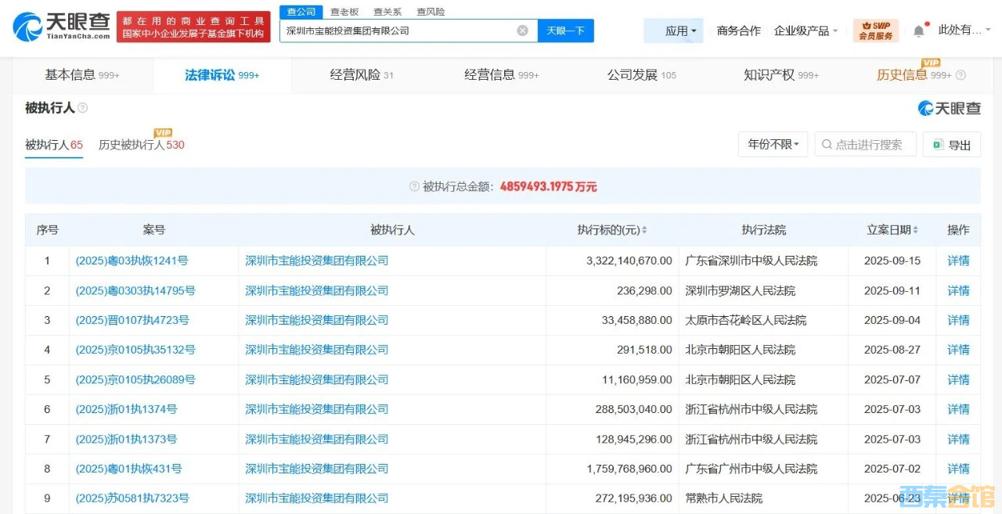Click 点击进行搜索 search field
The height and width of the screenshot is (514, 1002).
866,145
